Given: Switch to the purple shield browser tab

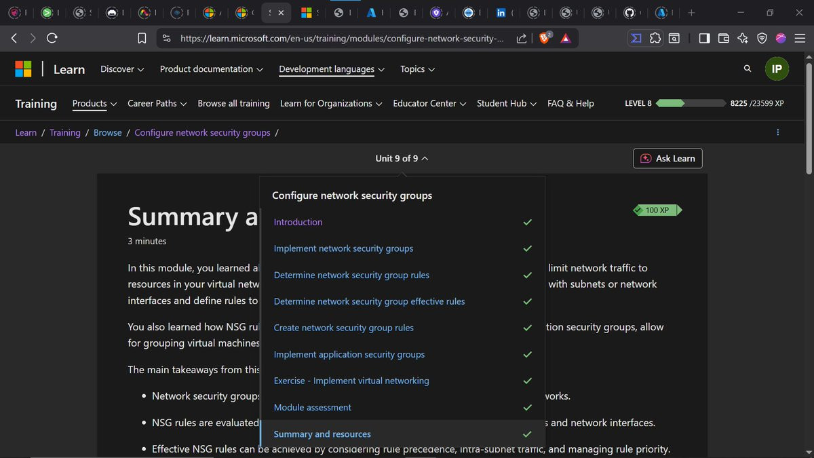Looking at the screenshot, I should tap(436, 13).
